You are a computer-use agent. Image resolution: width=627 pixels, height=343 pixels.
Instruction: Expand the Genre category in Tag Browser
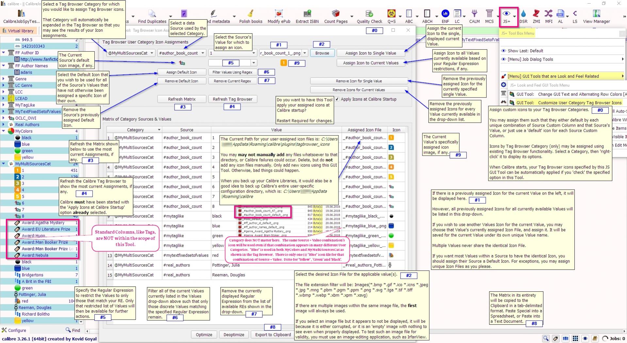coord(3,79)
